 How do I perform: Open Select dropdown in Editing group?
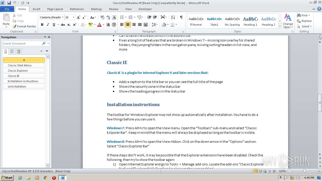(x=304, y=26)
